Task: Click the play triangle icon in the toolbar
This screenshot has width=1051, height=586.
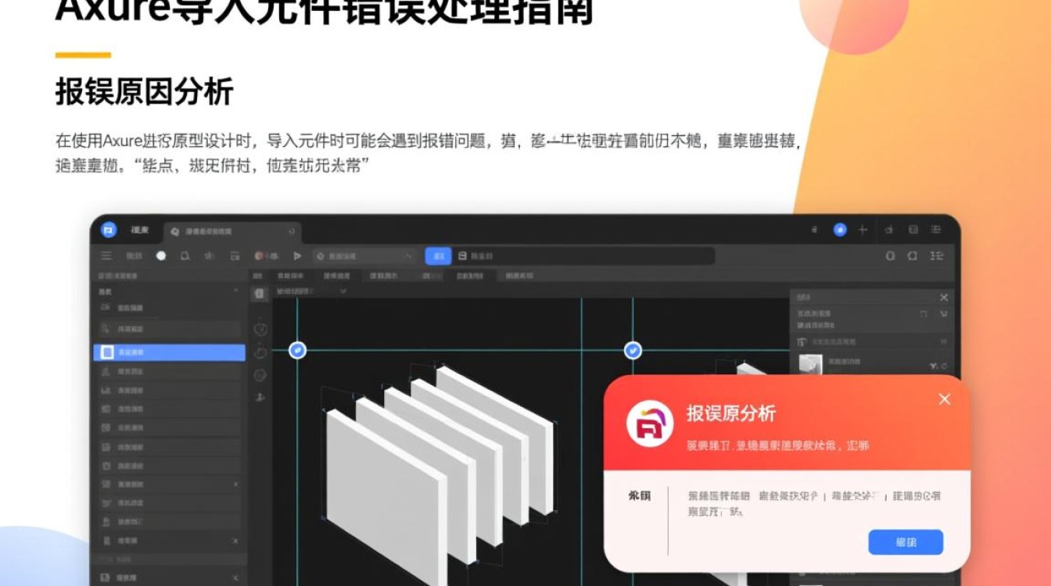Action: 297,255
